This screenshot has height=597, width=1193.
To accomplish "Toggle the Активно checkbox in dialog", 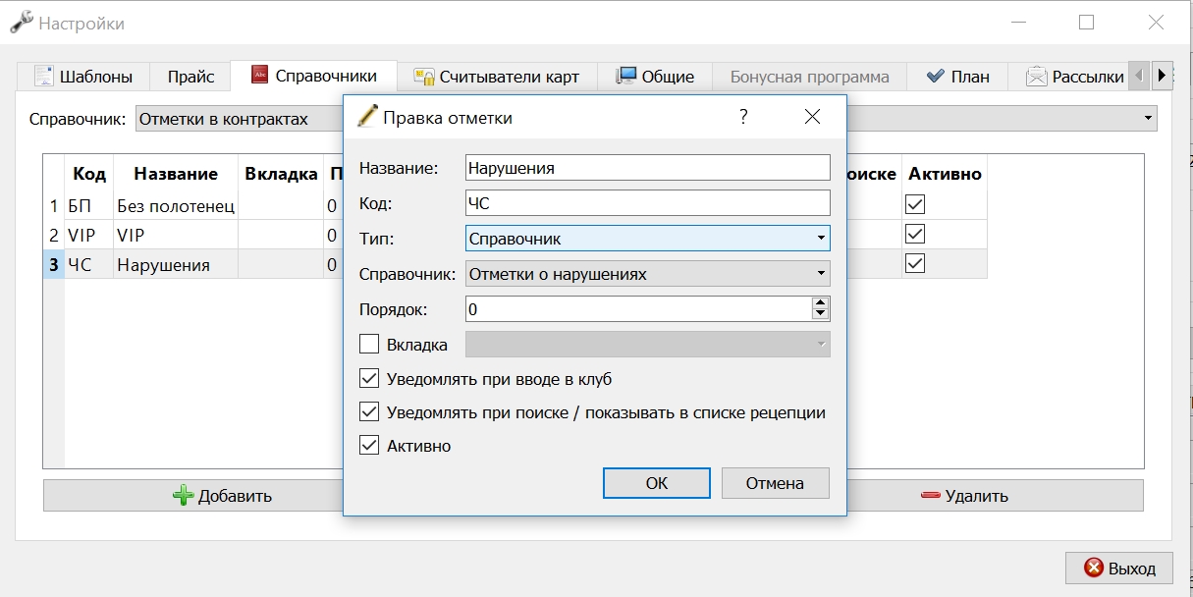I will 369,446.
